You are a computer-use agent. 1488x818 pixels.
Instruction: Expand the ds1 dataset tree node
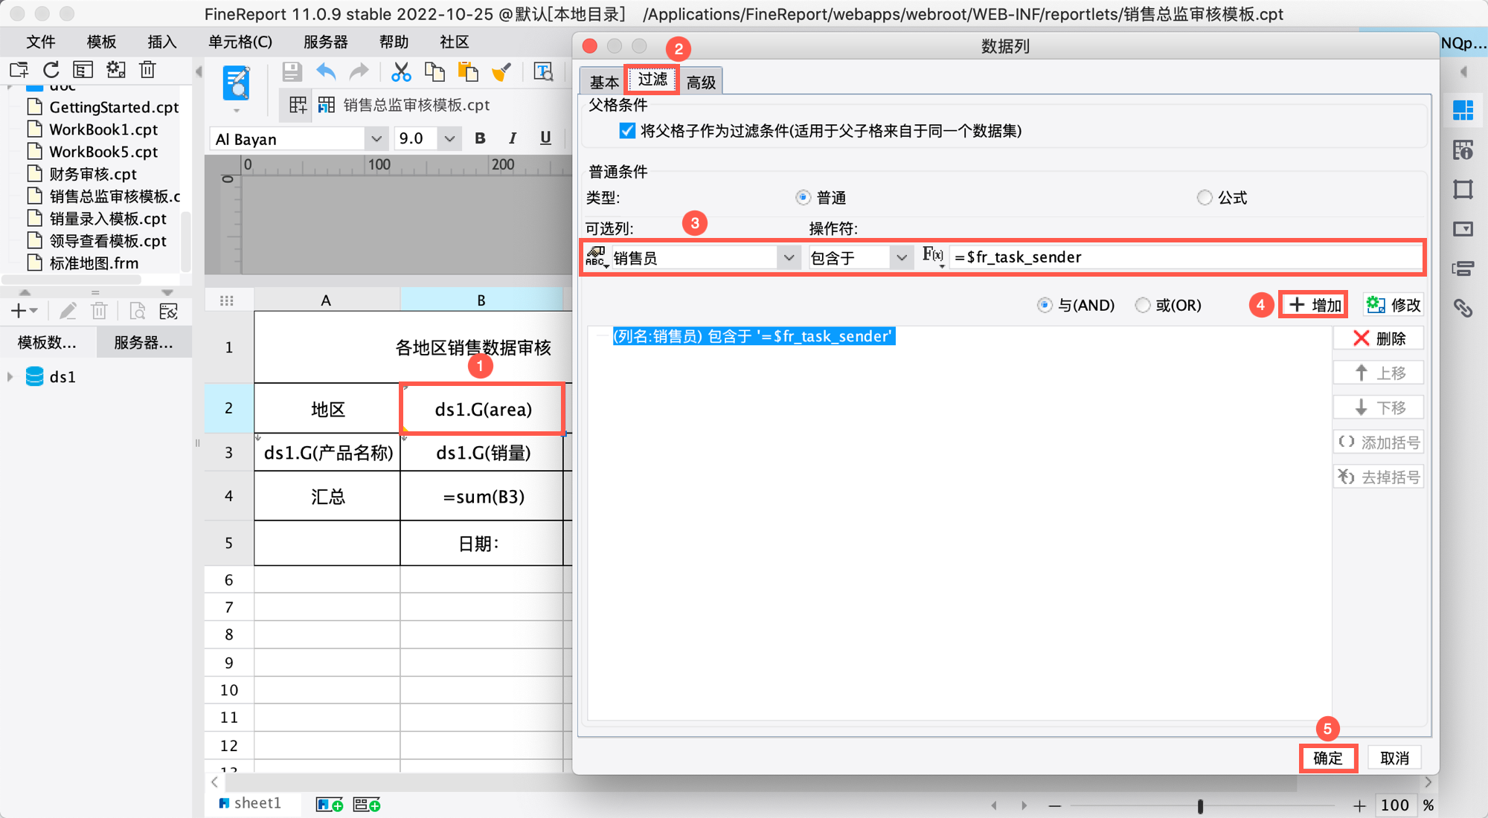click(10, 377)
